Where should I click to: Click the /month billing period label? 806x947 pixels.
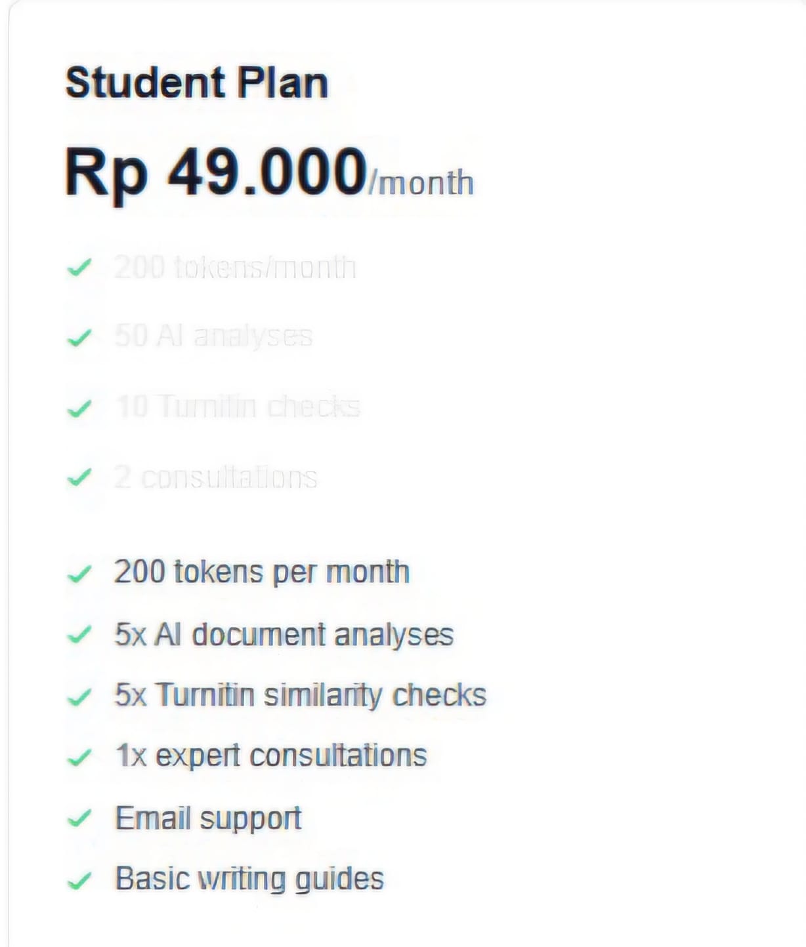[421, 182]
